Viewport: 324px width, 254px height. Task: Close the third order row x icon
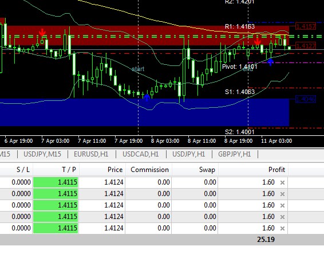282,206
